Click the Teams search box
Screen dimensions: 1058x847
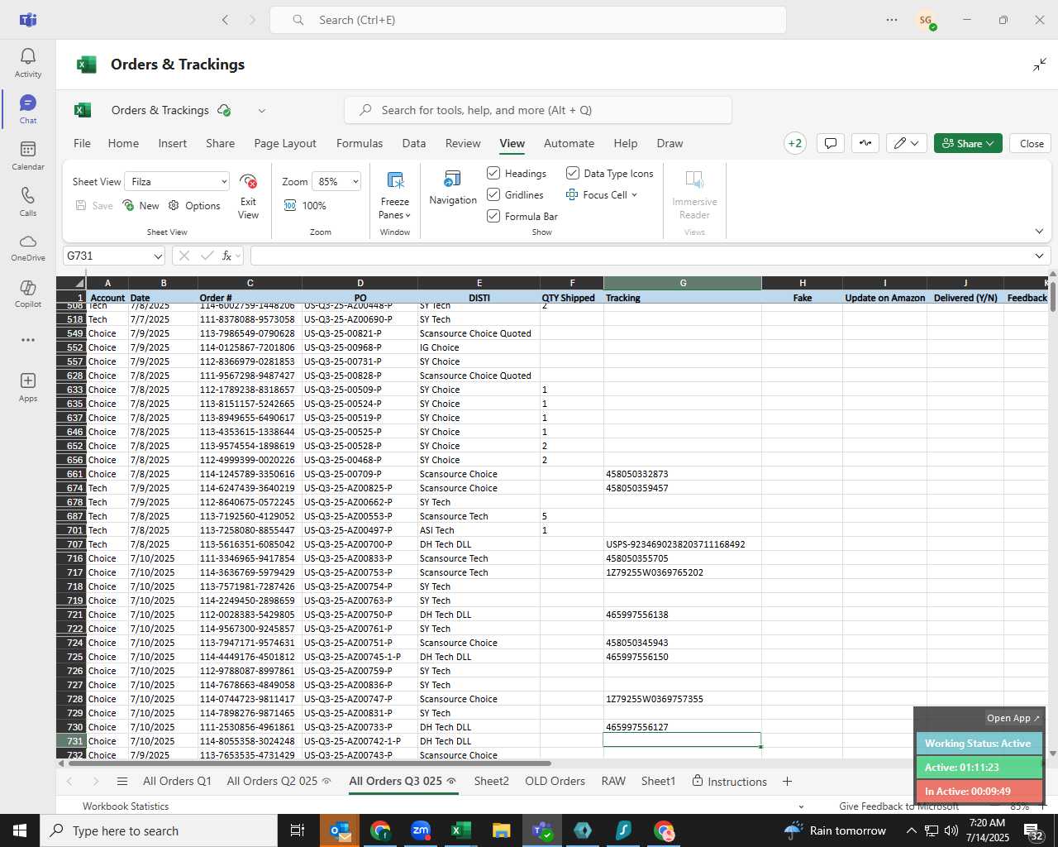[528, 20]
